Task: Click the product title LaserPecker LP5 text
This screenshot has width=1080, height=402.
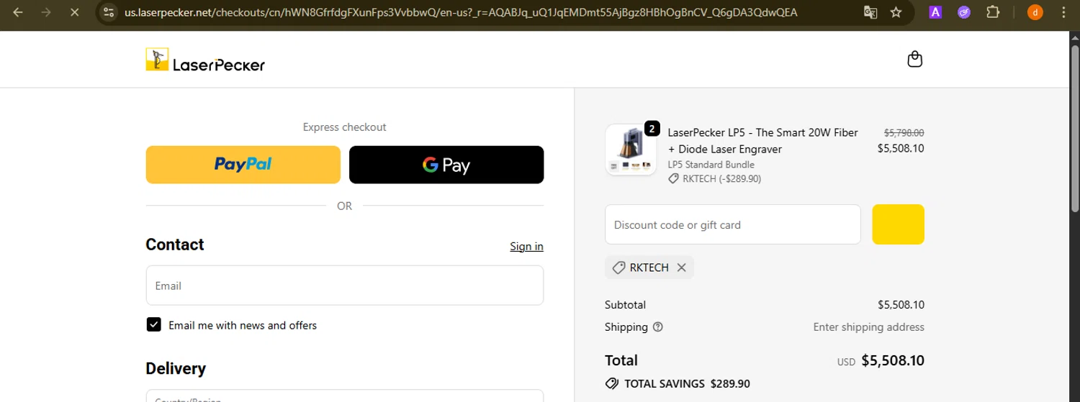Action: (x=763, y=141)
